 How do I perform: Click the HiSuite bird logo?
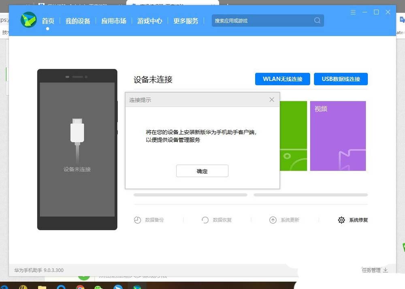pos(29,20)
